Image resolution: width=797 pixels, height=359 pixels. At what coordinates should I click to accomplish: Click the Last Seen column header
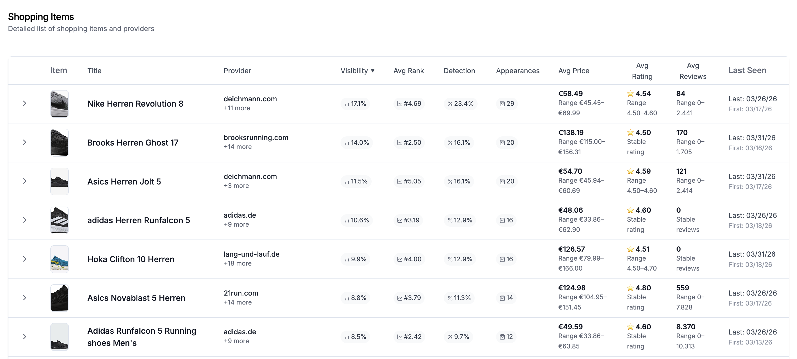747,71
